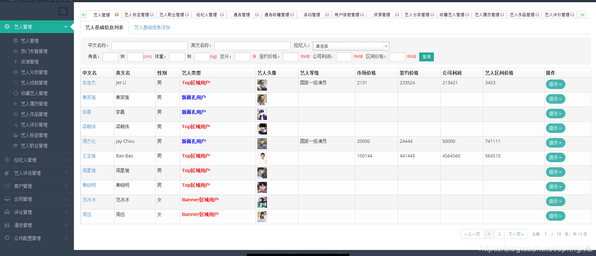
Task: Focus the 区间价格 input field
Action: point(397,57)
